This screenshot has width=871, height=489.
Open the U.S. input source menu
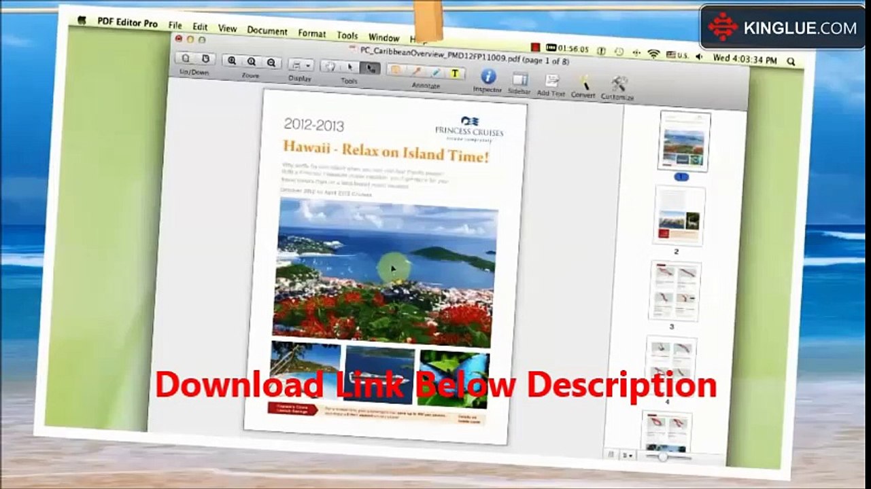[x=677, y=55]
